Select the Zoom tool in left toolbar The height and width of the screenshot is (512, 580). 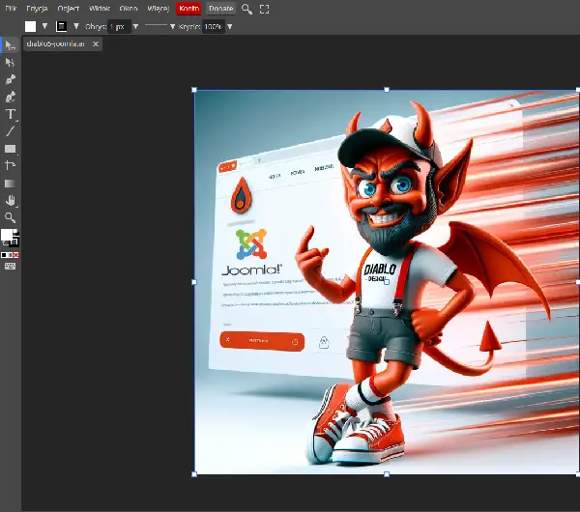coord(10,217)
